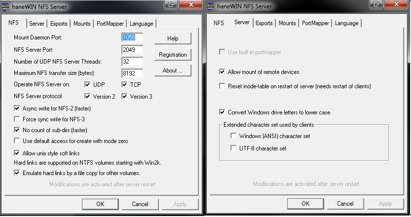411x217 pixels.
Task: Click OK in the left window
Action: pos(100,204)
